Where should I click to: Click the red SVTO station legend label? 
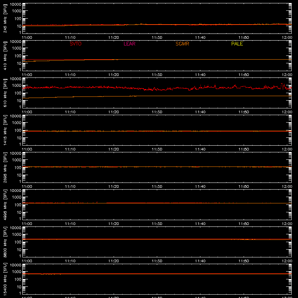click(x=76, y=44)
